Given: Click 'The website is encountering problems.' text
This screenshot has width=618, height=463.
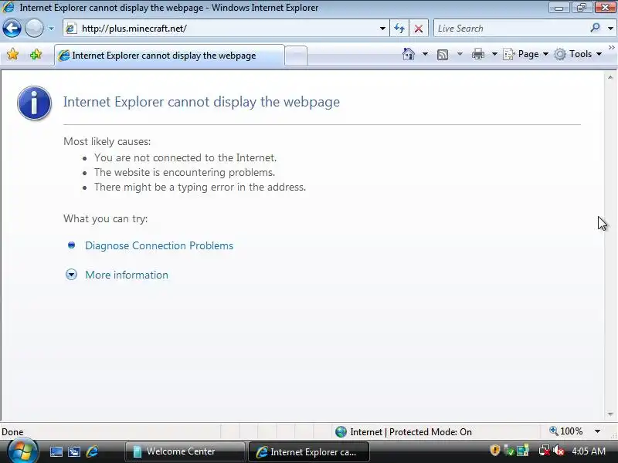Looking at the screenshot, I should [x=185, y=172].
